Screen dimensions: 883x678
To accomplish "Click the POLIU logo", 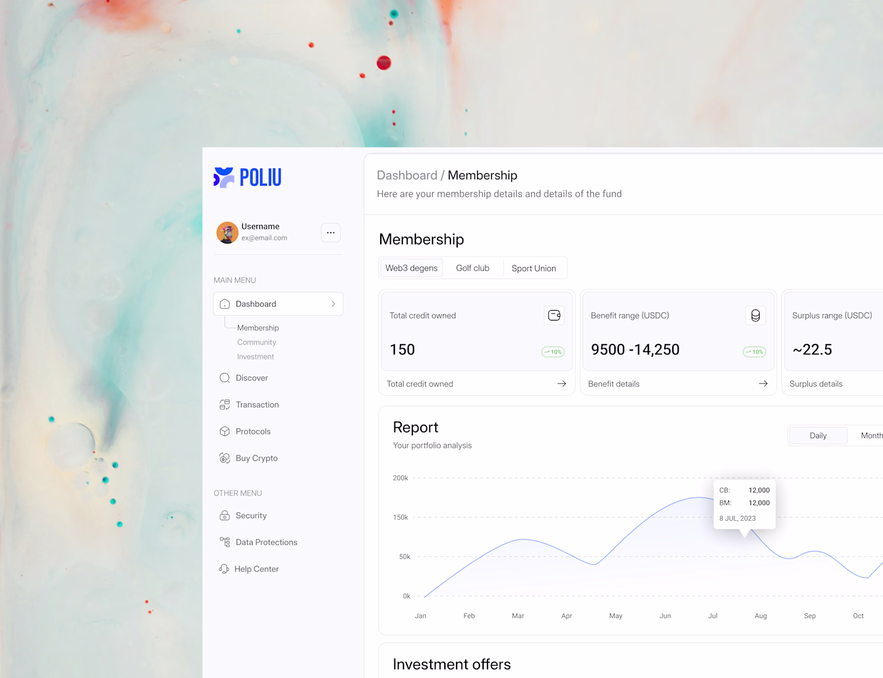I will (x=248, y=178).
